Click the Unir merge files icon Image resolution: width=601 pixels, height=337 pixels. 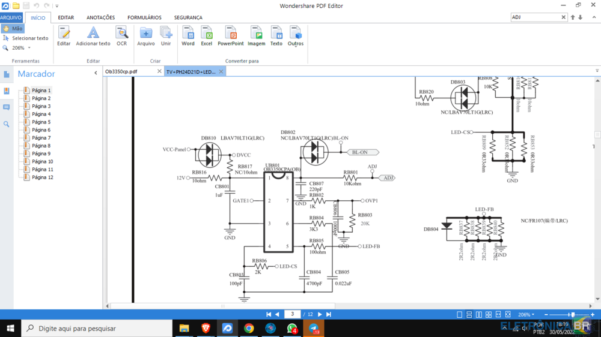[166, 35]
